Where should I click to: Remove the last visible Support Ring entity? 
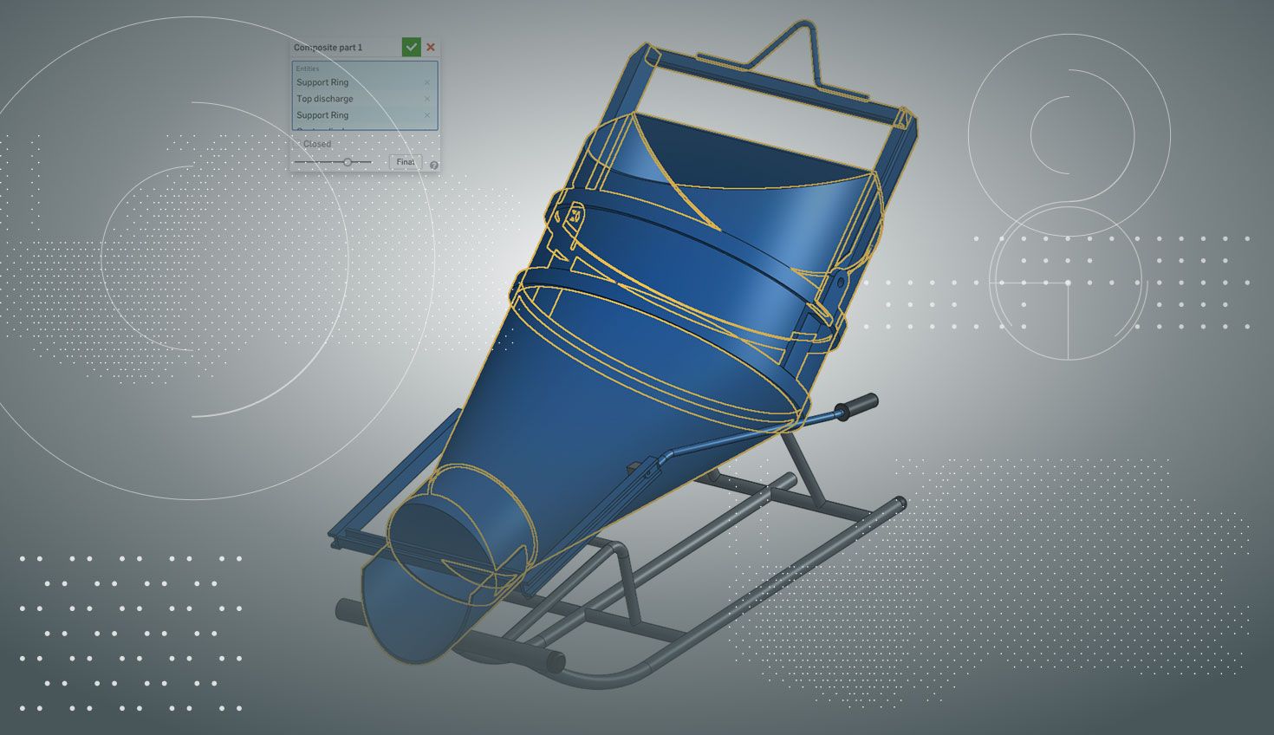[x=427, y=115]
